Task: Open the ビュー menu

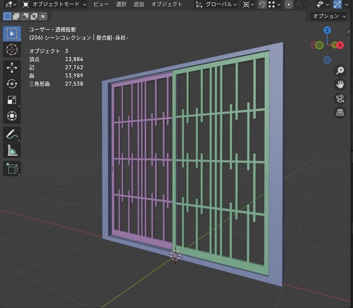Action: coord(101,4)
